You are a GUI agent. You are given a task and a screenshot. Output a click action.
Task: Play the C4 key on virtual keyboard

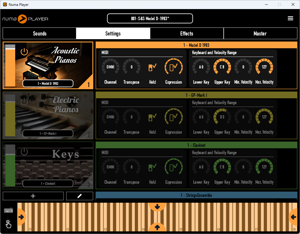coord(144,226)
